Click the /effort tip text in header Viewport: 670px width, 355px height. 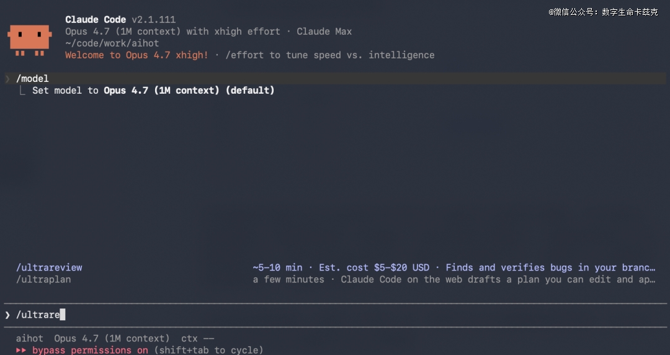click(329, 55)
